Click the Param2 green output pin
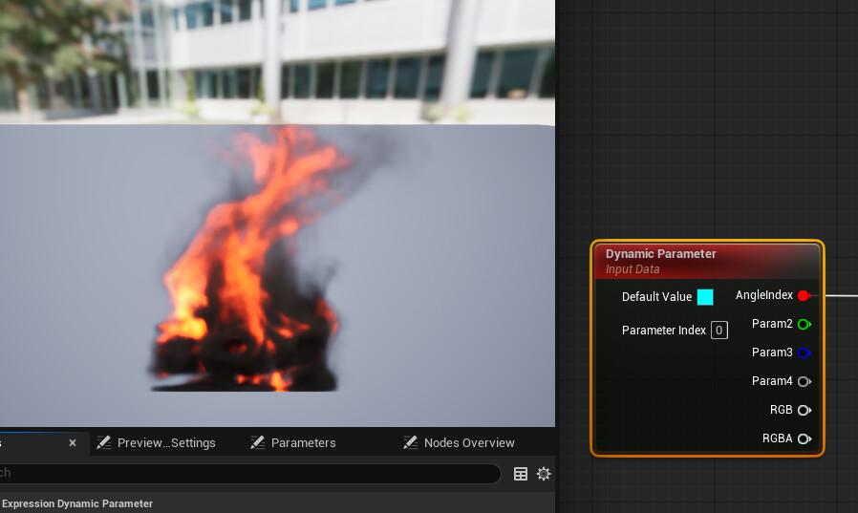Viewport: 858px width, 513px height. pos(804,325)
